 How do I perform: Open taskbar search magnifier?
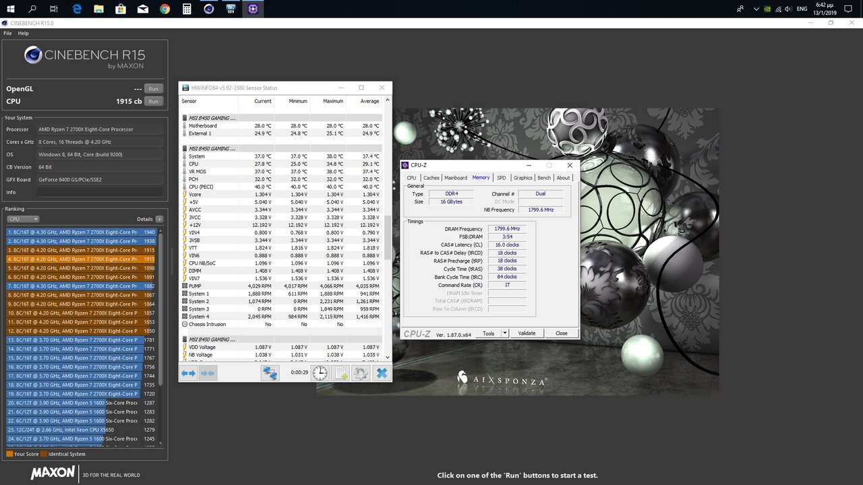point(32,9)
